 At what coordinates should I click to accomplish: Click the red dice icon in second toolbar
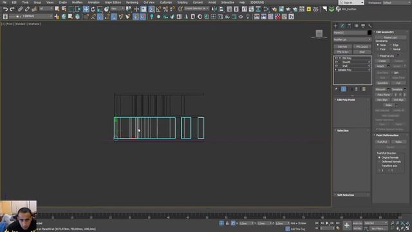(x=277, y=17)
